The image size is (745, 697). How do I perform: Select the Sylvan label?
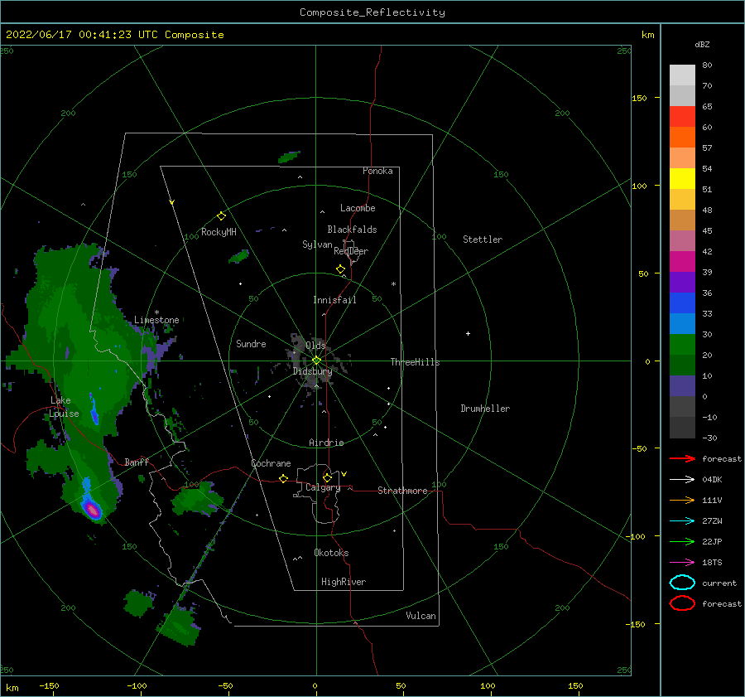coord(317,244)
